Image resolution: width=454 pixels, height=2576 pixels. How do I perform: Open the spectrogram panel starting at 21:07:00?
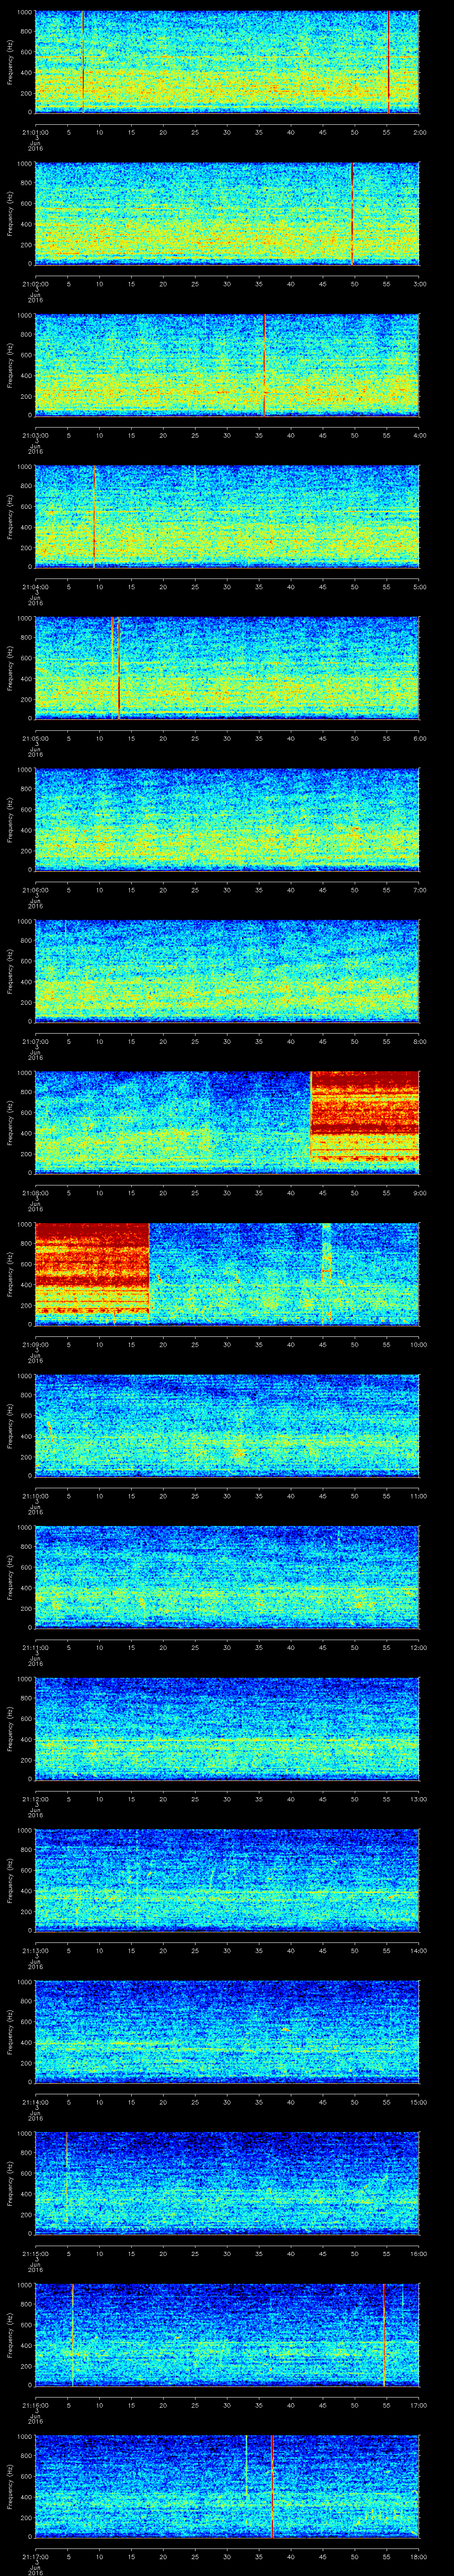pyautogui.click(x=227, y=971)
